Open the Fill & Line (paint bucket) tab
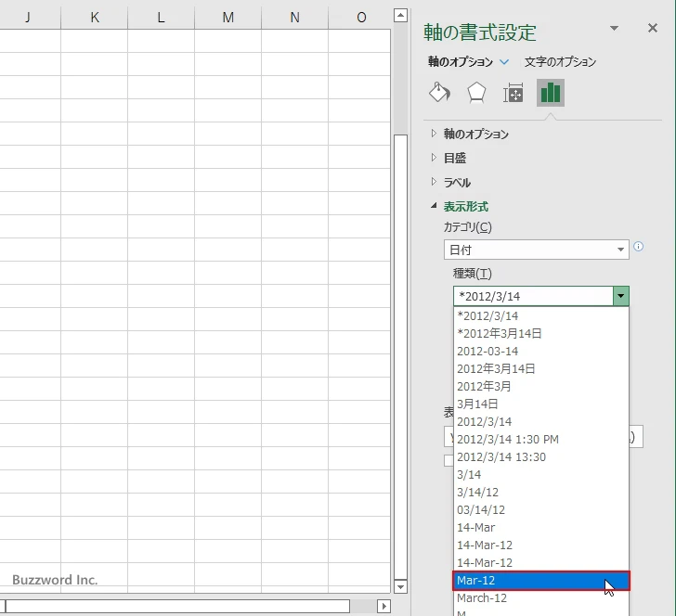 [439, 93]
